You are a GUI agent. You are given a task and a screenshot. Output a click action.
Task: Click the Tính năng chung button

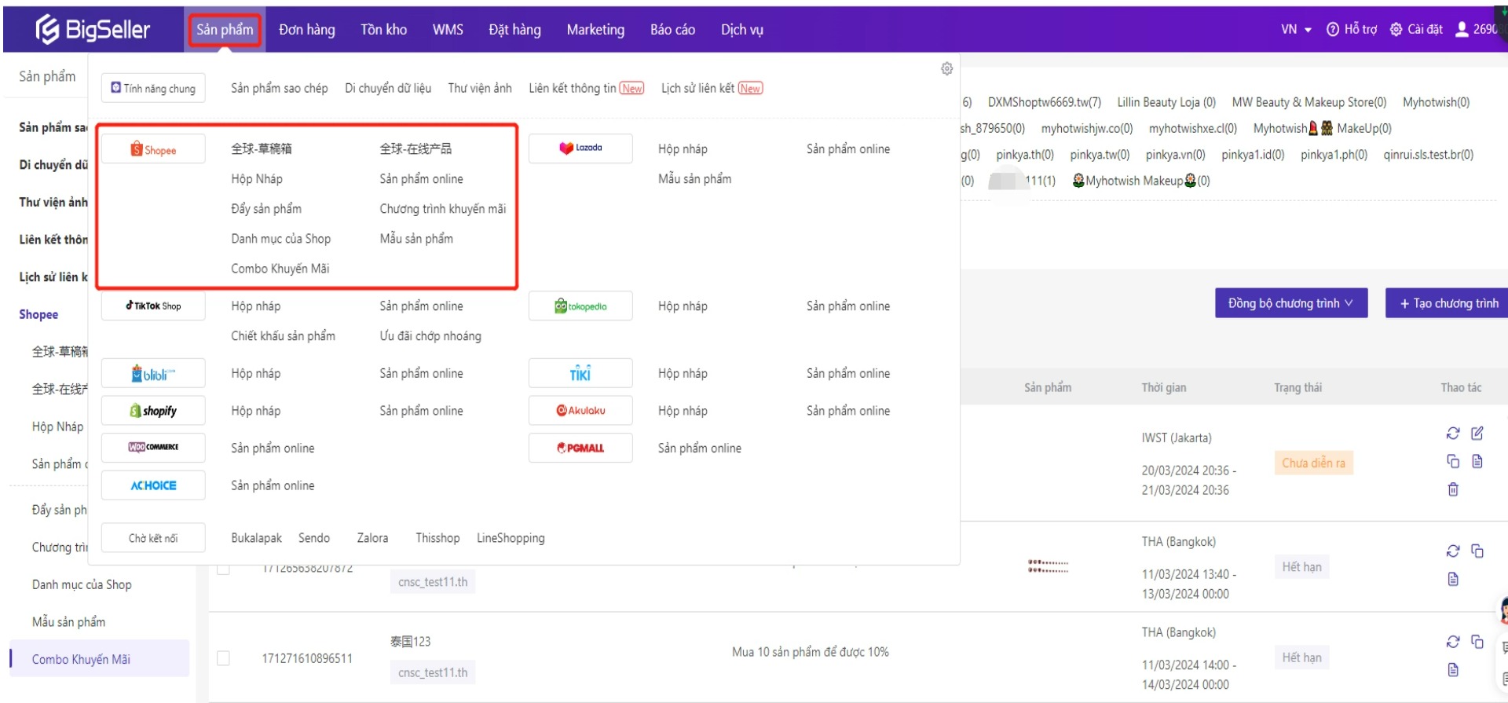coord(153,88)
